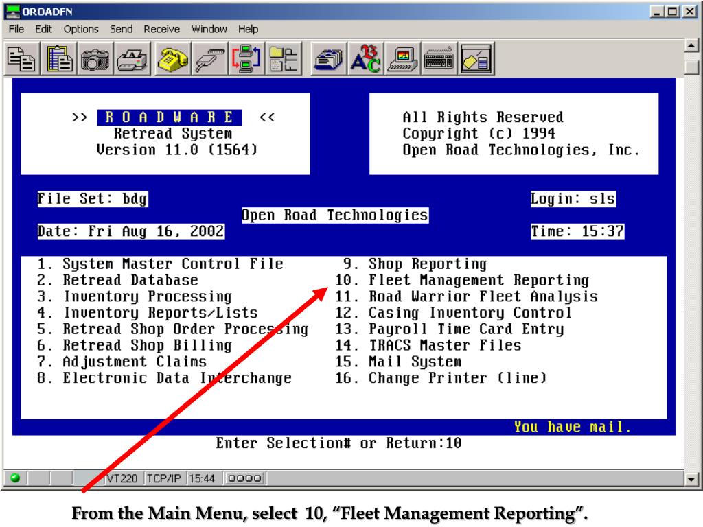The height and width of the screenshot is (527, 703).
Task: Click the computer display settings icon
Action: point(402,59)
